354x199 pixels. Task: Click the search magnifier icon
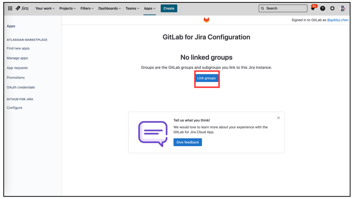(x=263, y=8)
